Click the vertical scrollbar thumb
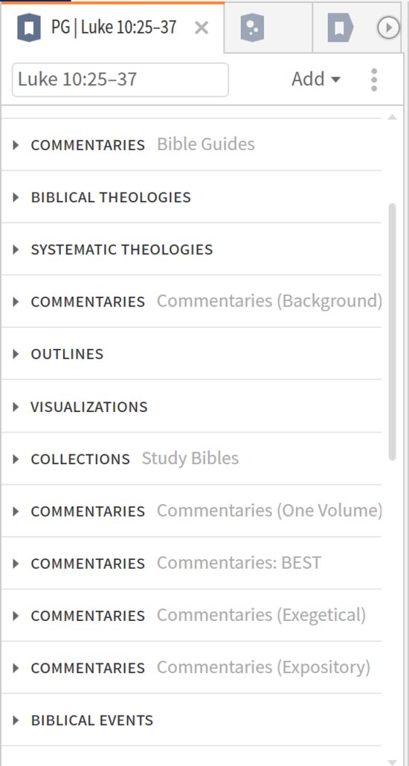This screenshot has height=766, width=409. click(392, 332)
